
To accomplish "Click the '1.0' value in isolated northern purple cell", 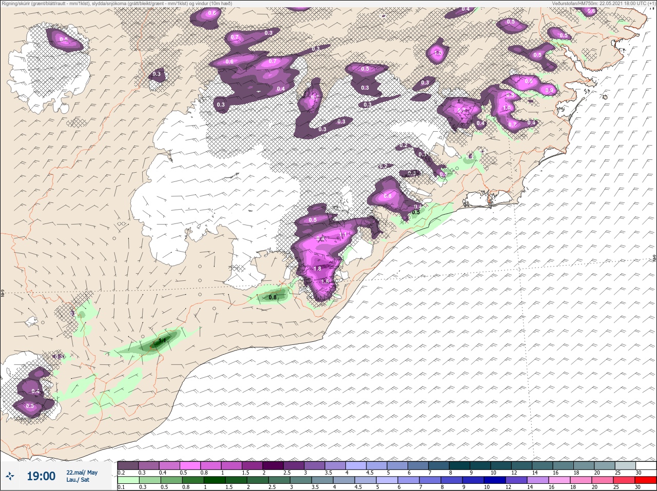I will 438,53.
